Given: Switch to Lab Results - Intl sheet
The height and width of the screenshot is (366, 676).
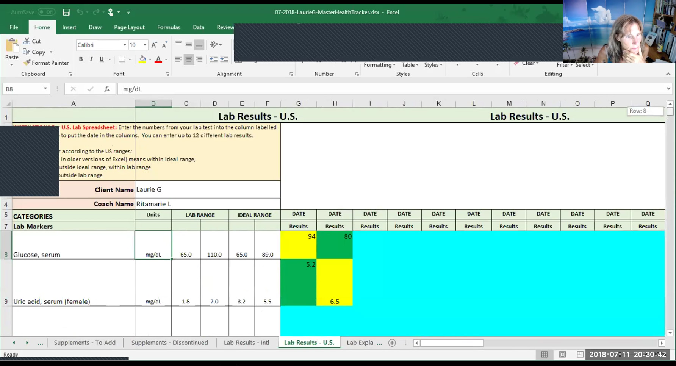Looking at the screenshot, I should [x=246, y=343].
